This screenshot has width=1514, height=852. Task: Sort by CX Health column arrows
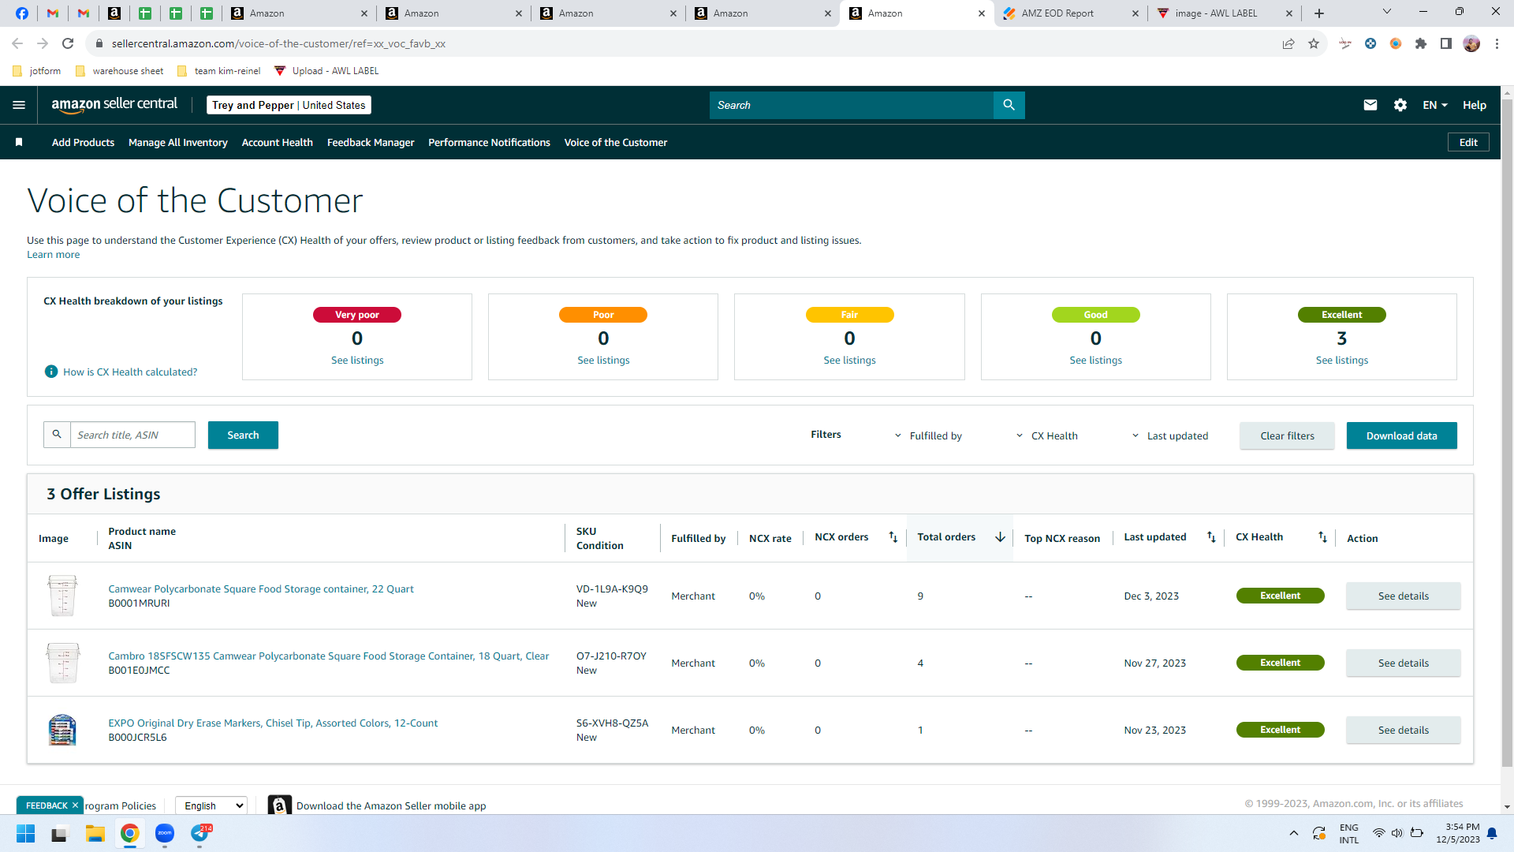tap(1322, 537)
